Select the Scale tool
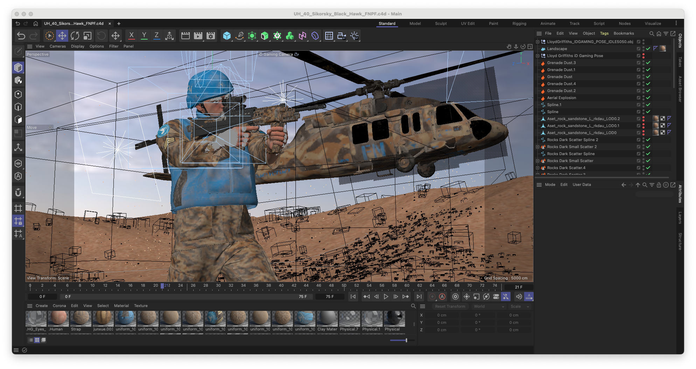The width and height of the screenshot is (696, 369). click(x=87, y=36)
